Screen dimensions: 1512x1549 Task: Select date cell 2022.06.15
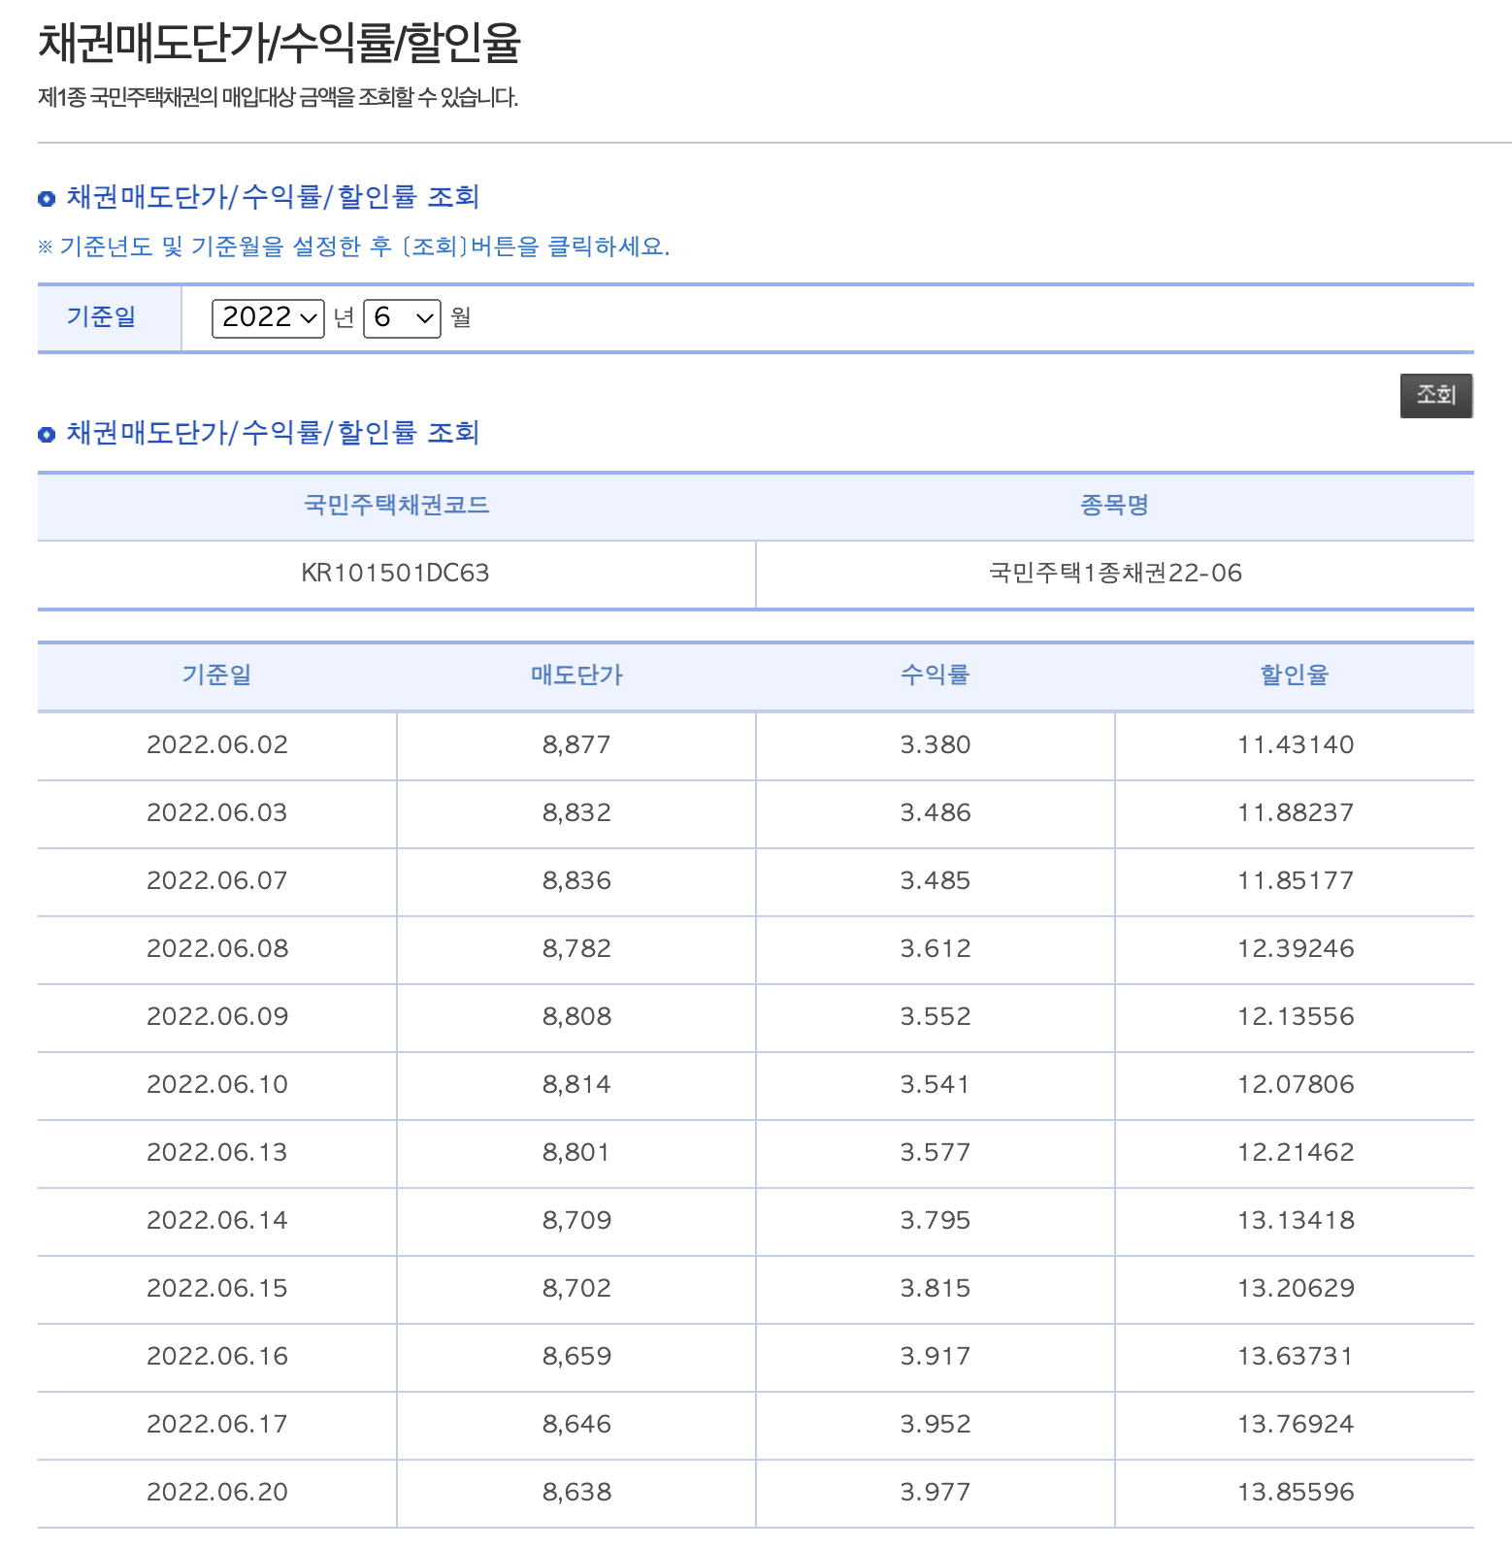[217, 1289]
